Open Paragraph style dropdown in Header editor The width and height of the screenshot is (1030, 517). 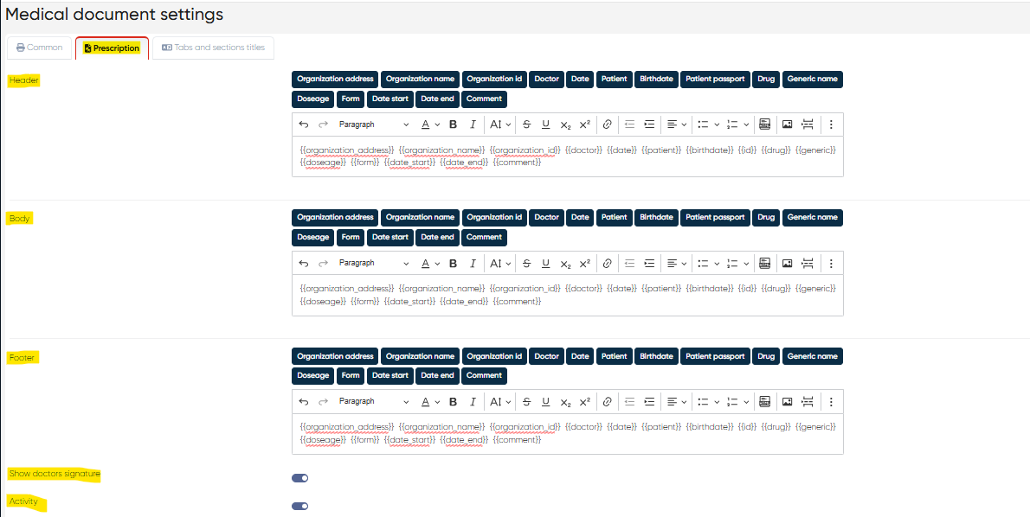pos(373,124)
